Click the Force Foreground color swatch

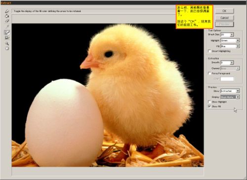pyautogui.click(x=227, y=79)
